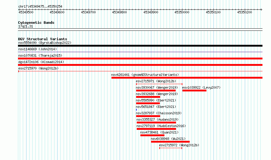The image size is (271, 160).
Task: Click the DGV Structural Variants track title
Action: click(x=43, y=39)
